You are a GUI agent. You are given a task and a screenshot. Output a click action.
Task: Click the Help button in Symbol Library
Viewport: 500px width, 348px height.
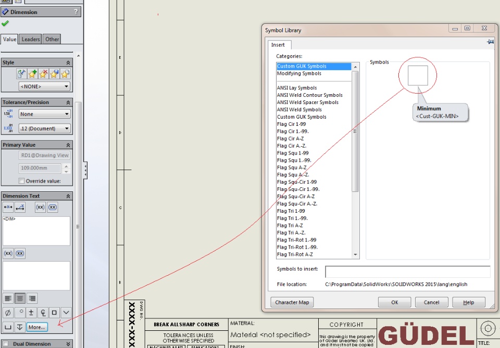[468, 302]
